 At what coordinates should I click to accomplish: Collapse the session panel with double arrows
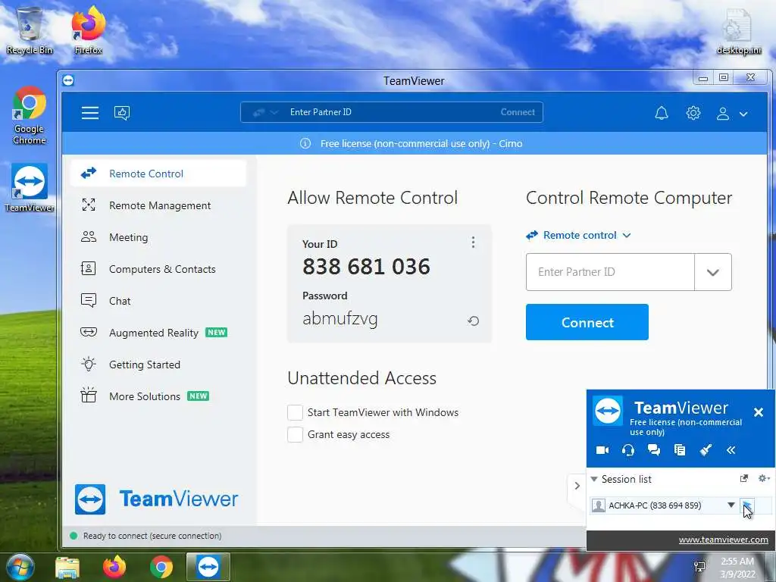point(731,450)
